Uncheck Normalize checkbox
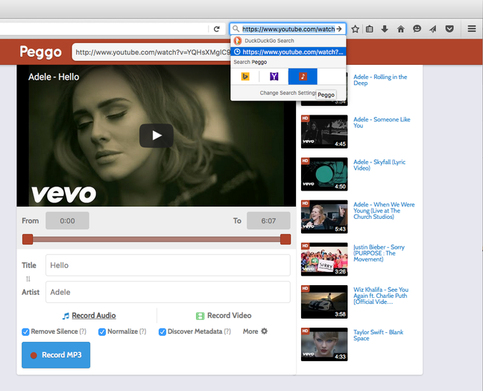This screenshot has height=391, width=483. click(x=102, y=332)
